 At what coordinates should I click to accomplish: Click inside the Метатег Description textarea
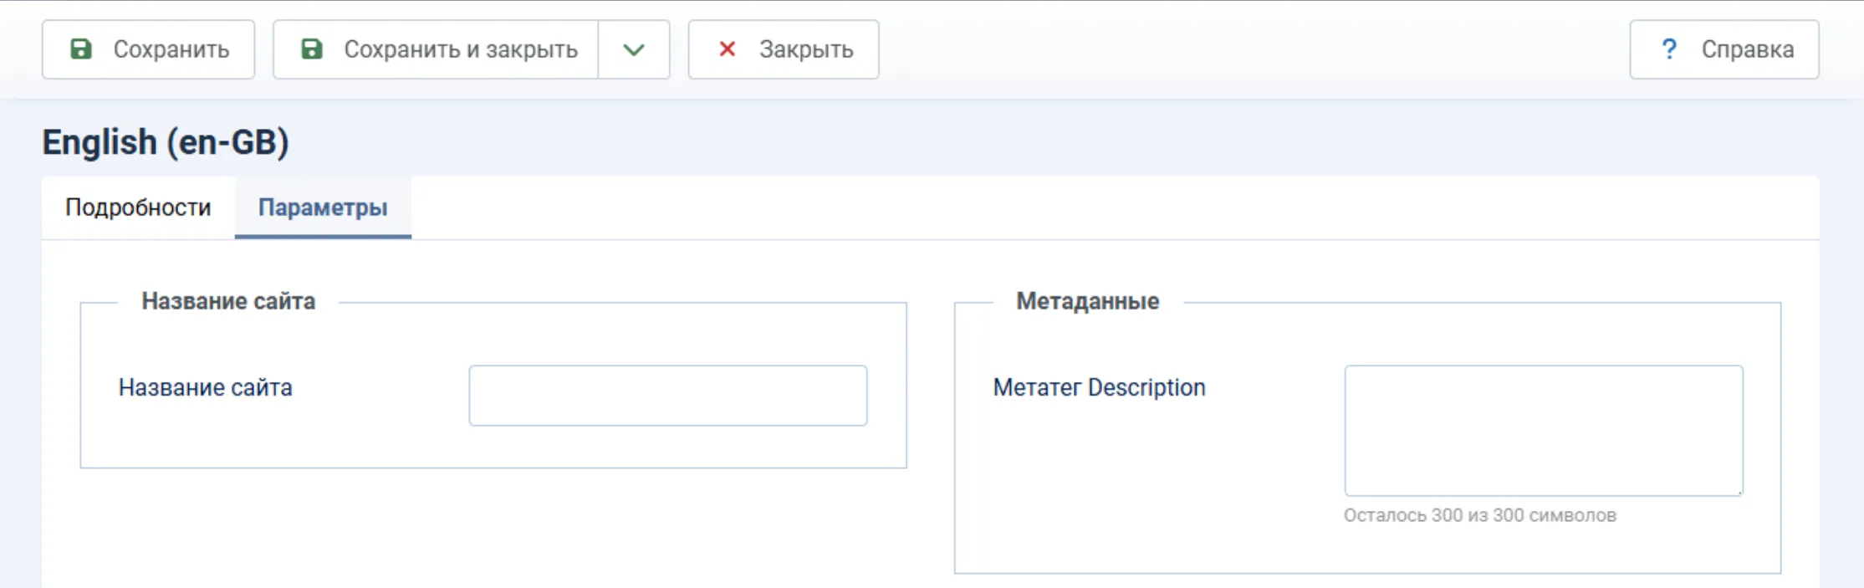pyautogui.click(x=1543, y=430)
